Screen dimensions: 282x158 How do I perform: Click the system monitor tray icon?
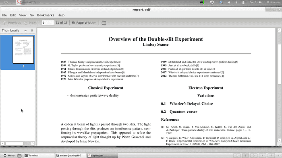click(x=202, y=2)
